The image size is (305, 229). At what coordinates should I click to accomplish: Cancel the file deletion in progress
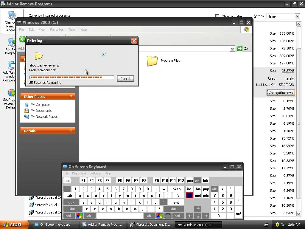point(125,79)
